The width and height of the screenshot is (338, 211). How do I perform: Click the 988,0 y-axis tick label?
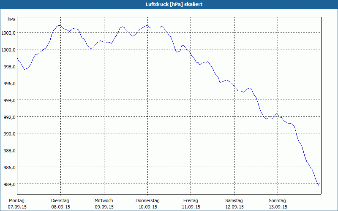9,151
